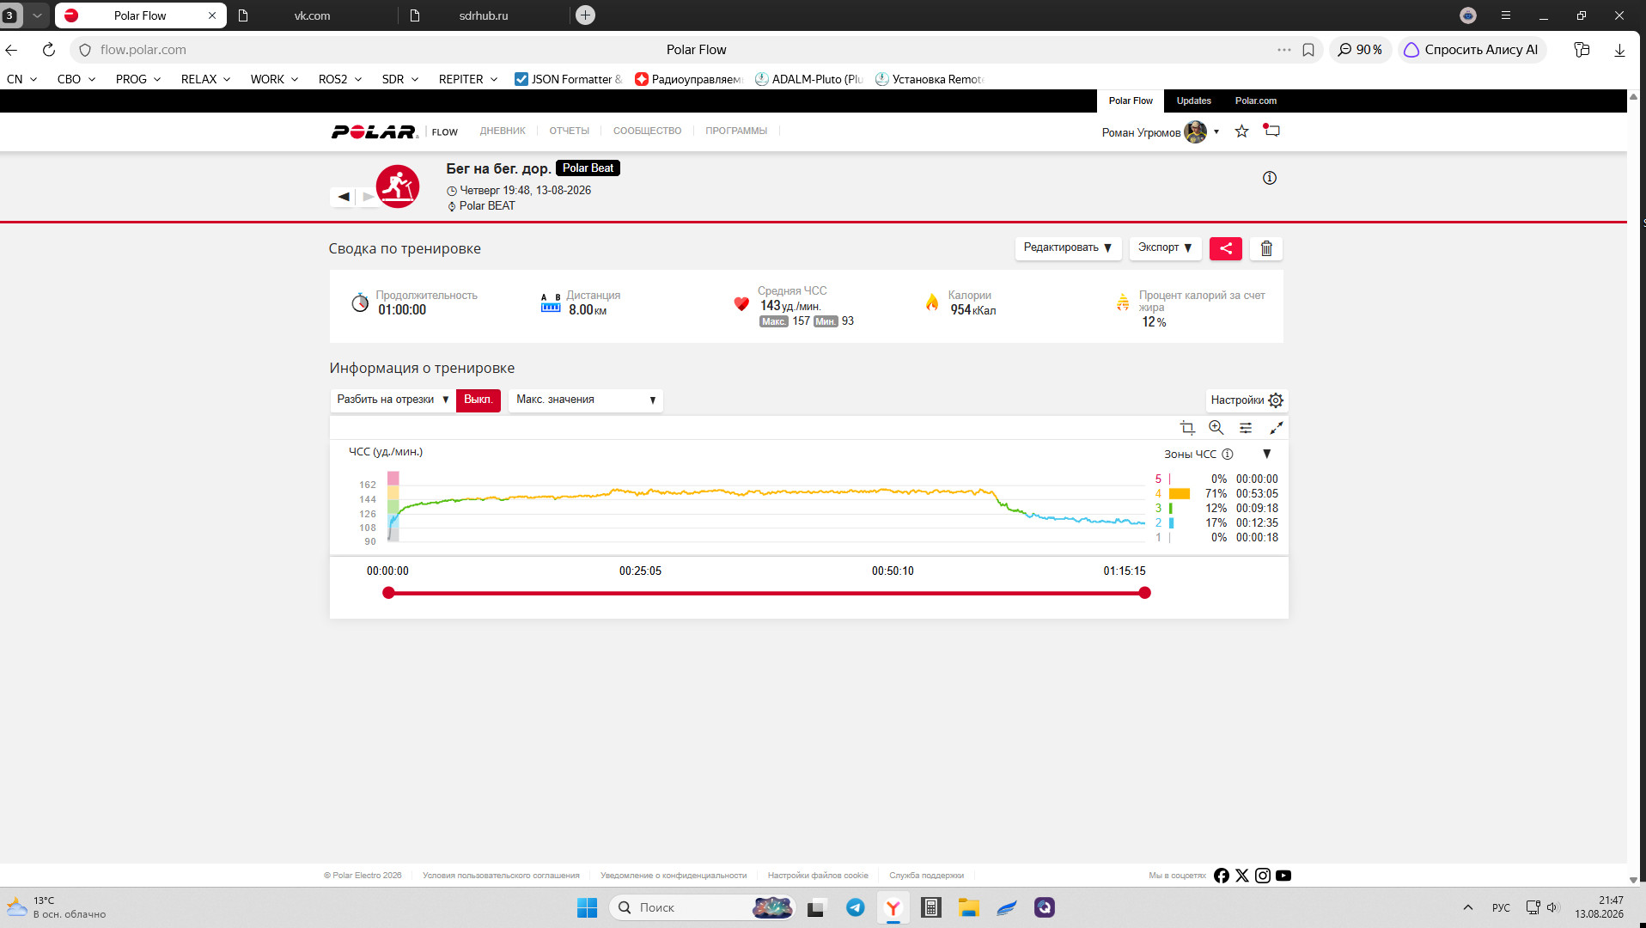Activate the chart zoom magnifier icon
This screenshot has width=1646, height=928.
1216,428
